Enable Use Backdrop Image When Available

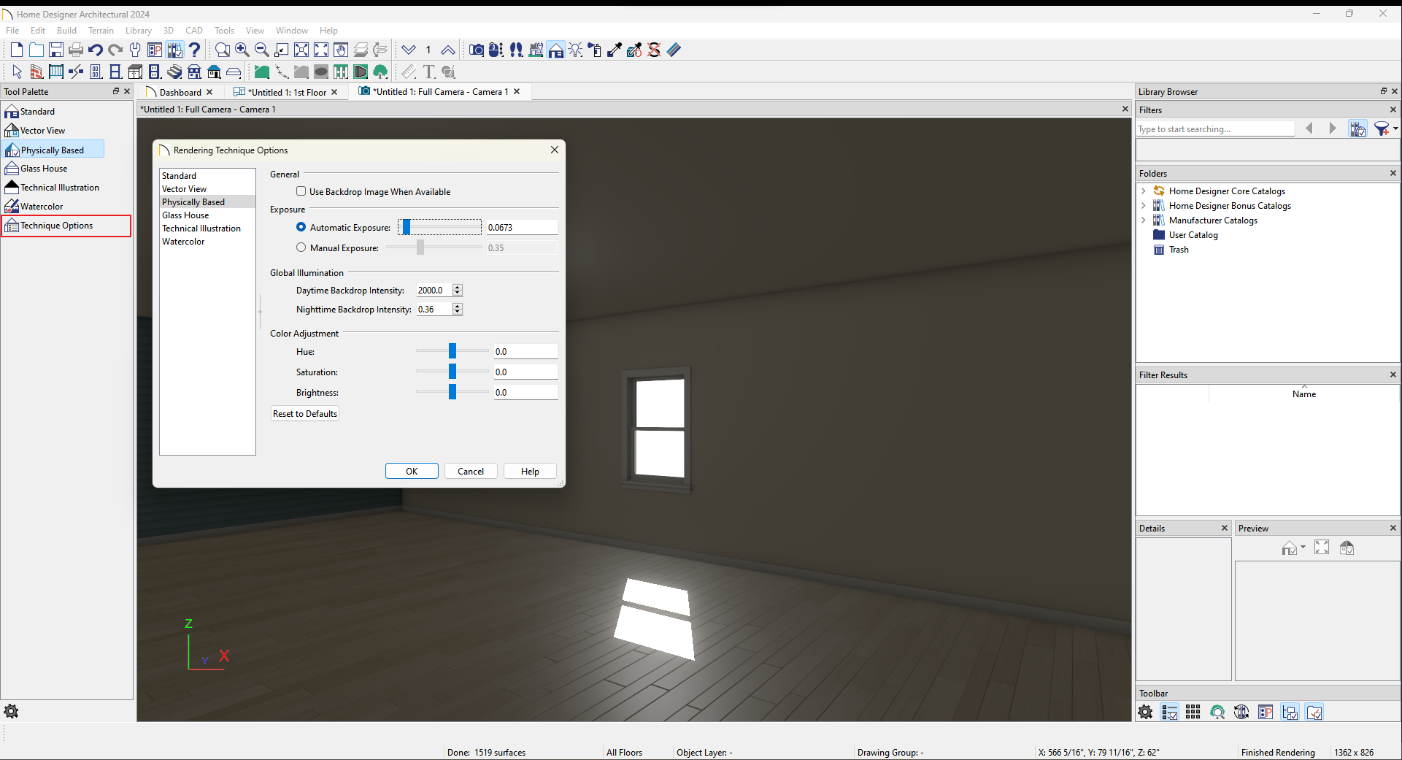pyautogui.click(x=301, y=191)
